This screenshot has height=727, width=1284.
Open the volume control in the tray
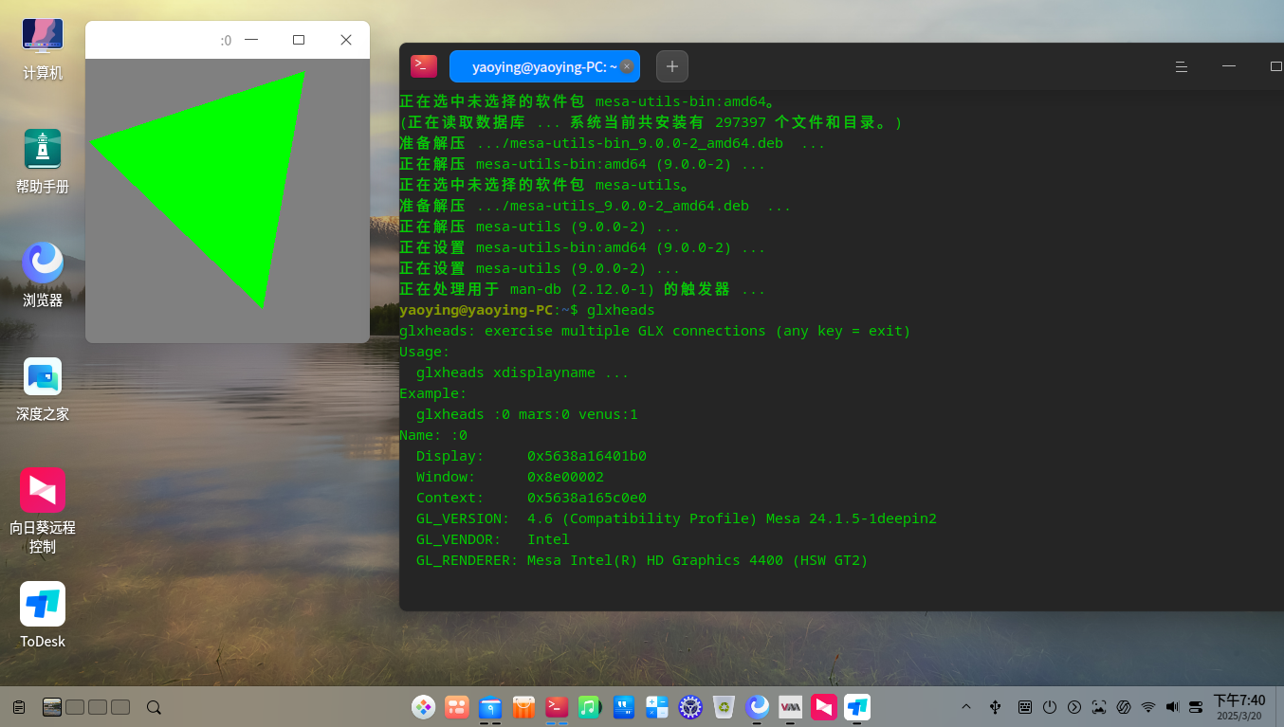[1172, 707]
